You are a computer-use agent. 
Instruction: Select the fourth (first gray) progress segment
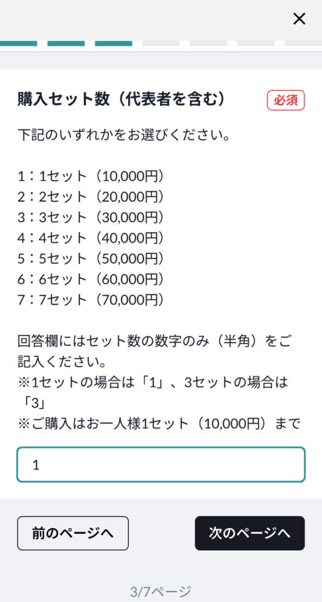[x=161, y=44]
